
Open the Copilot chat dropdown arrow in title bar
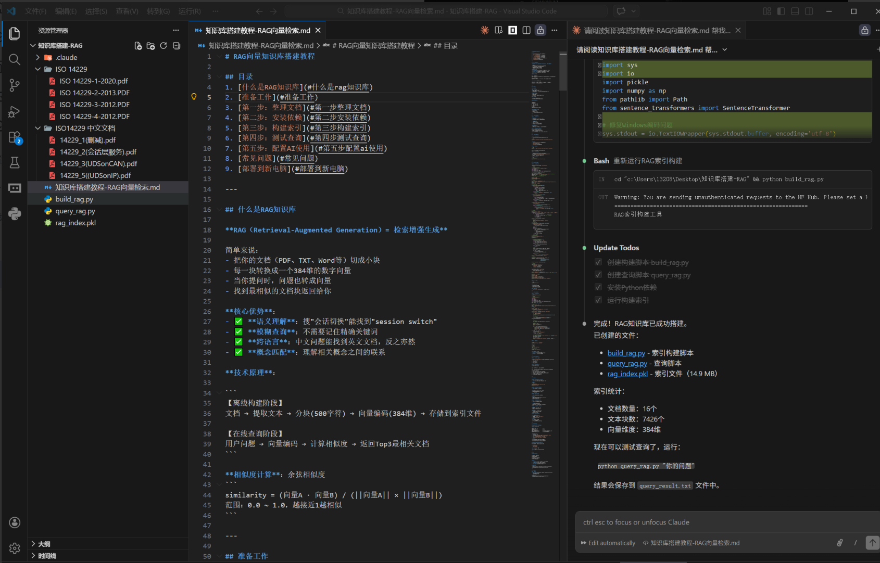[634, 11]
